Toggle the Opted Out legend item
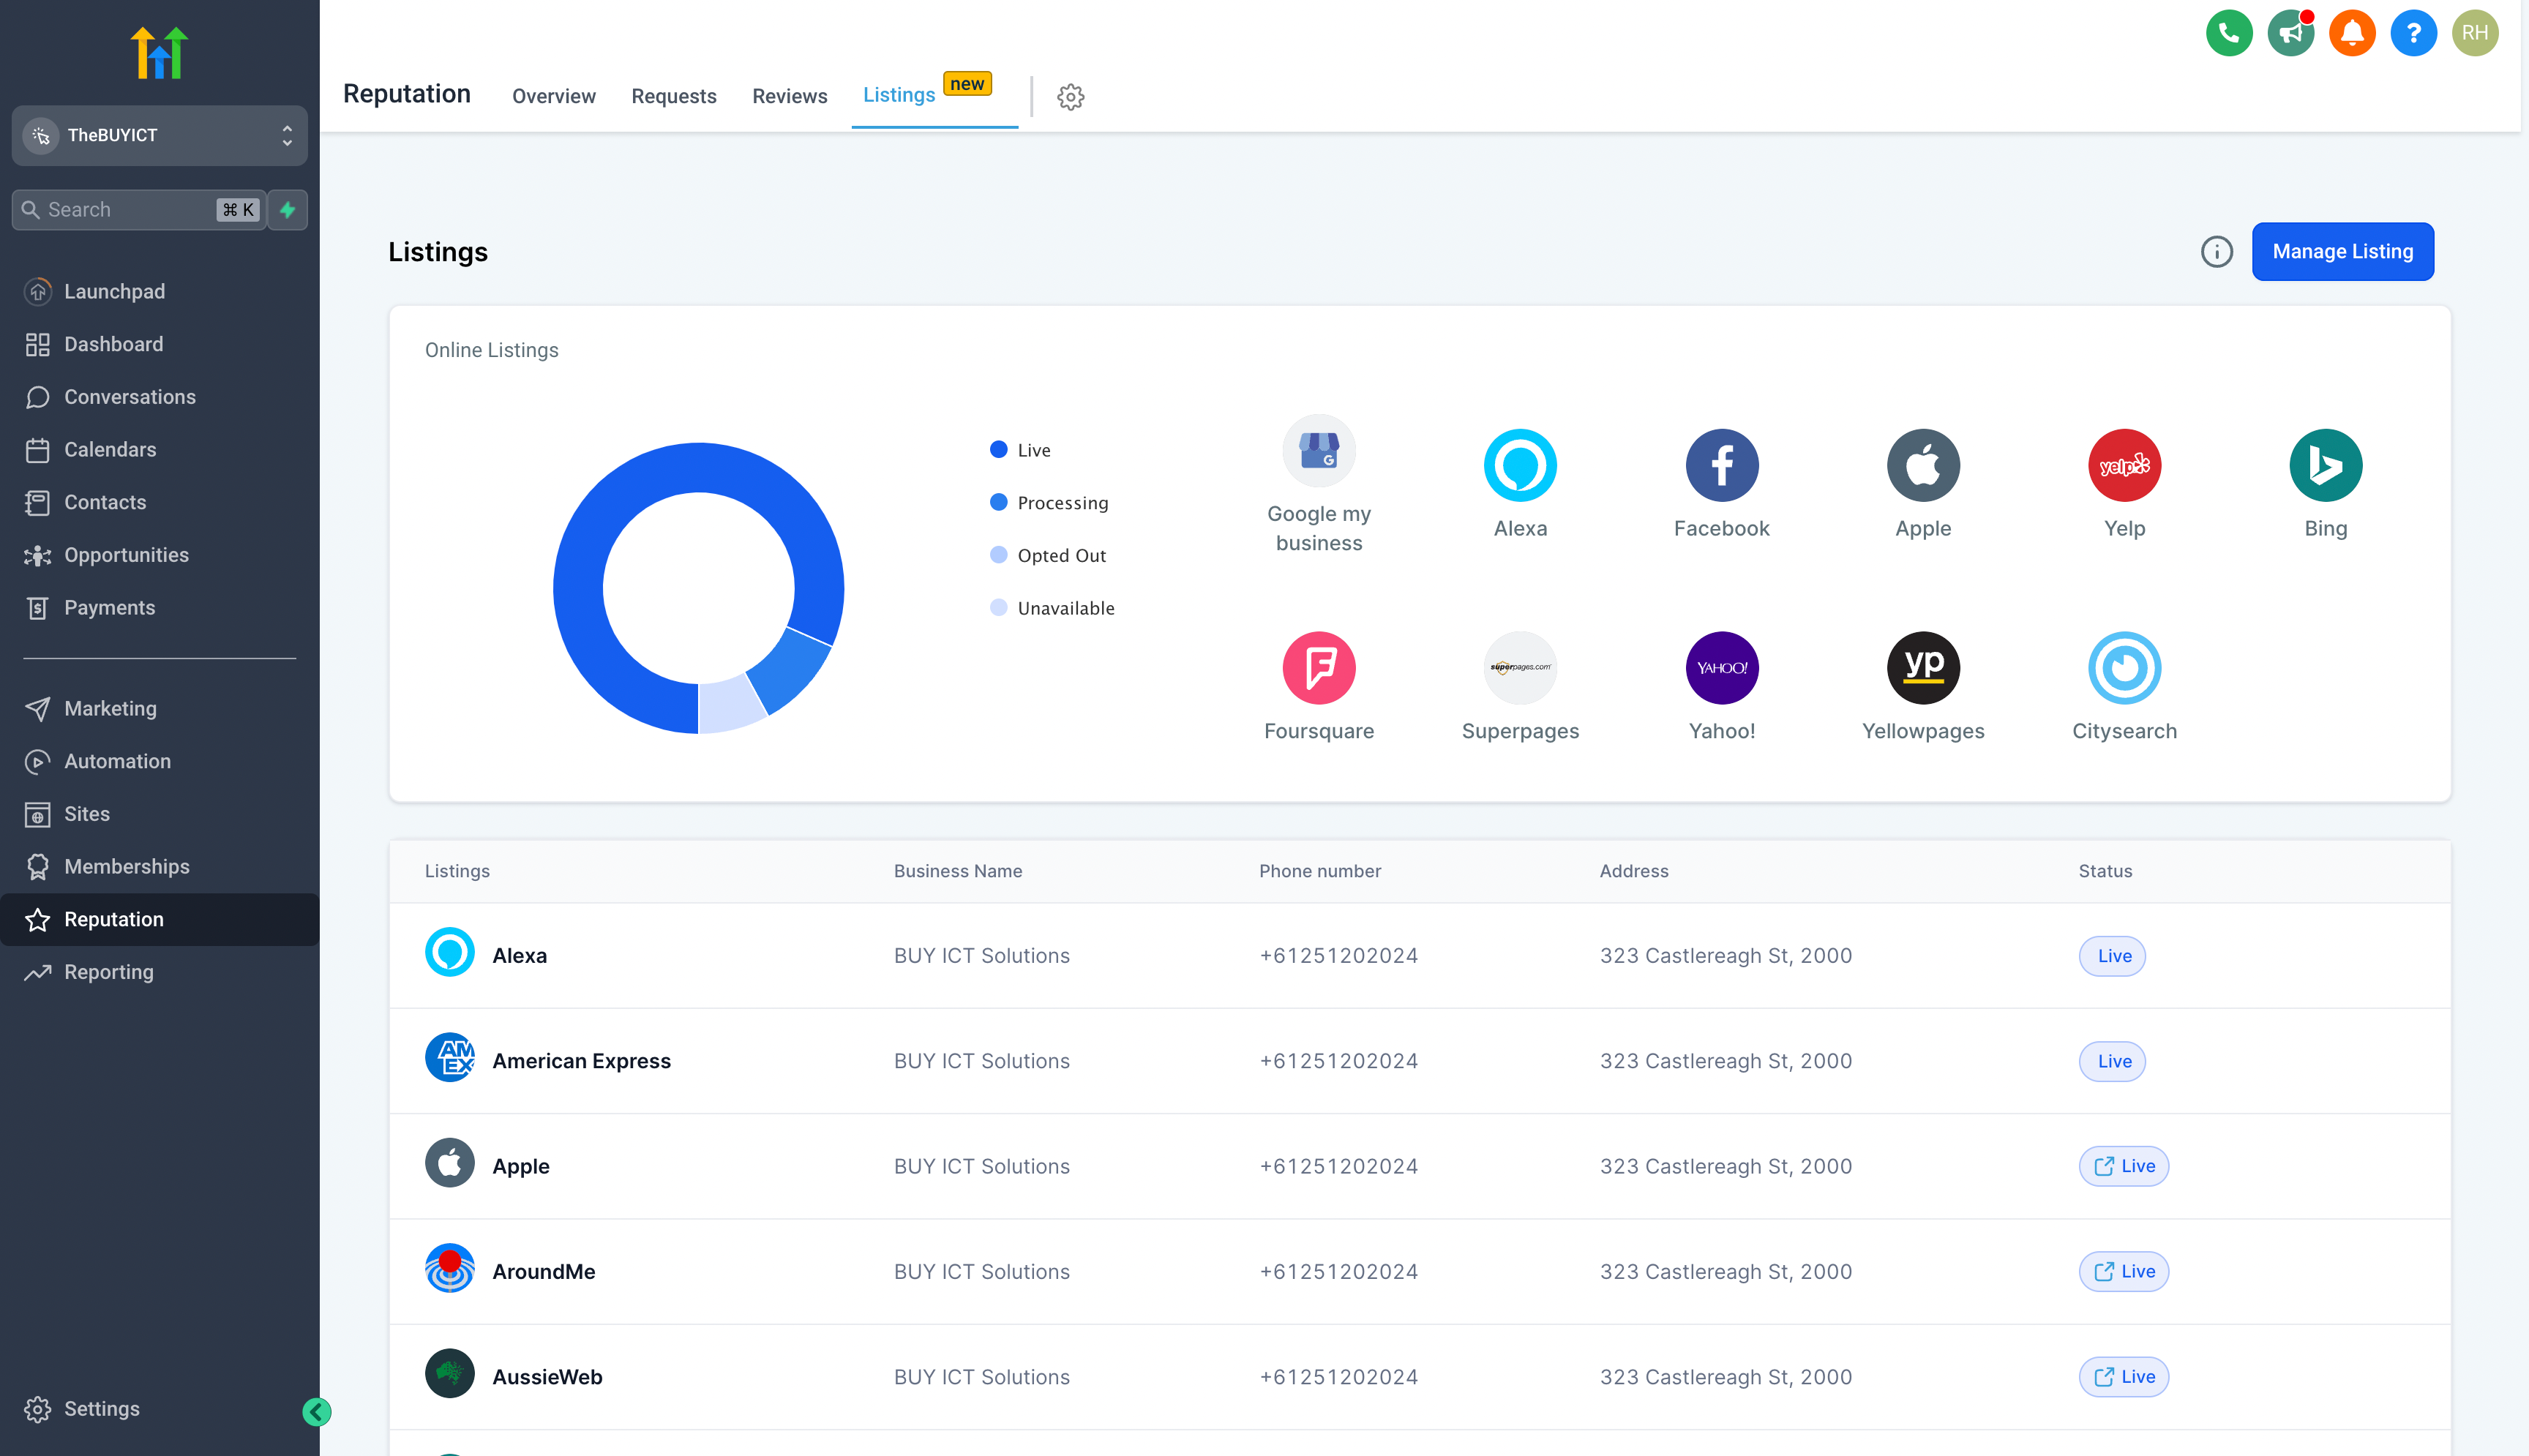Screen dimensions: 2529x1456 pos(1048,556)
